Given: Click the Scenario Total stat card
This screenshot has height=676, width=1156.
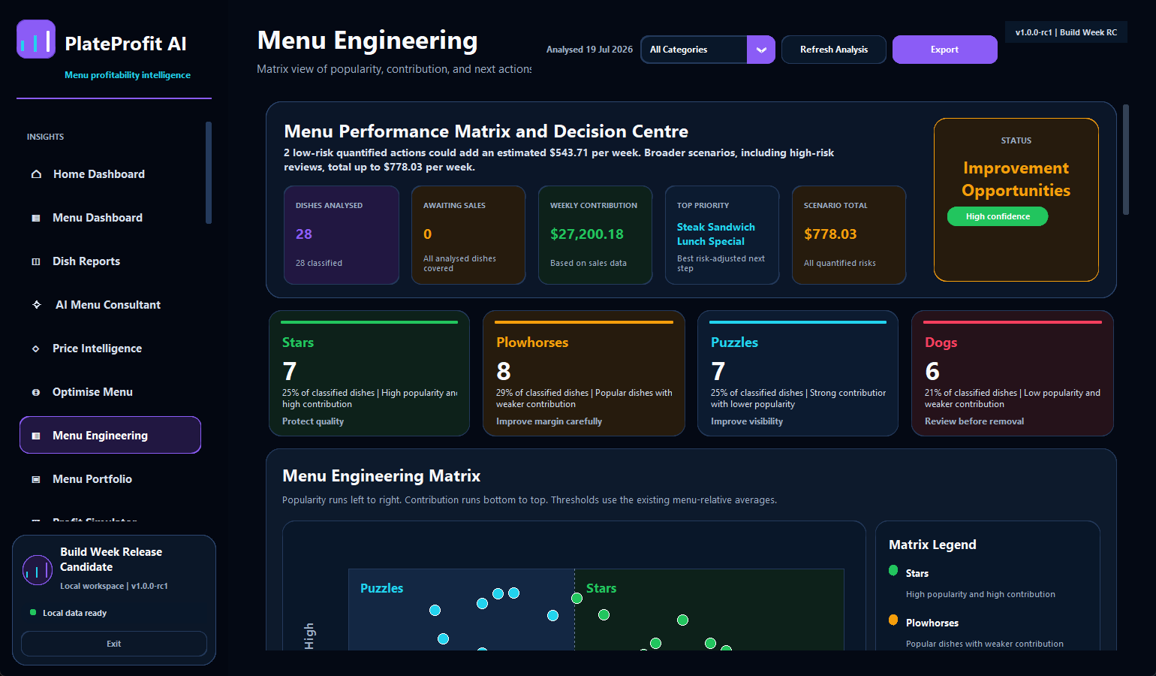Looking at the screenshot, I should (849, 235).
